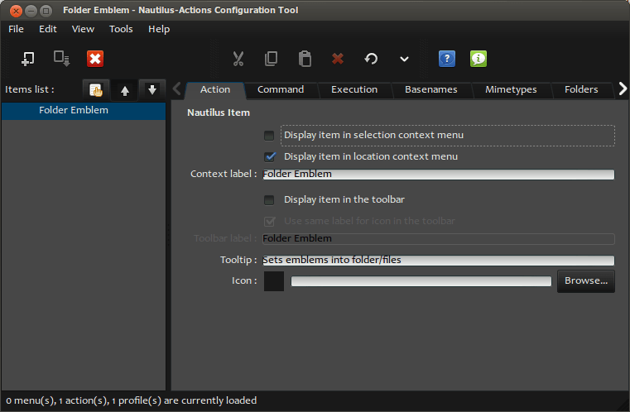Image resolution: width=630 pixels, height=412 pixels.
Task: Select Folder Emblem in items list
Action: click(x=84, y=110)
